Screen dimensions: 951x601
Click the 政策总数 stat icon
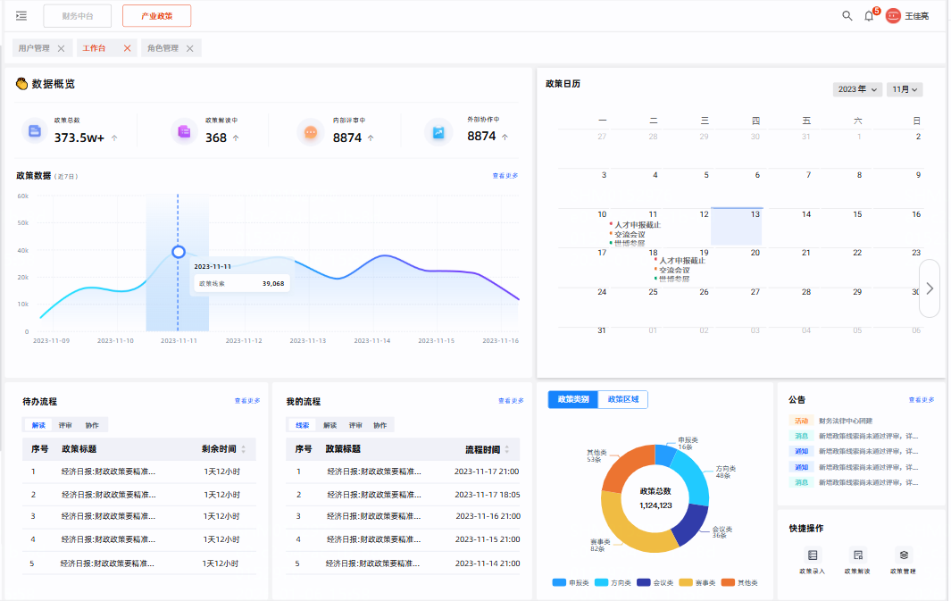35,131
